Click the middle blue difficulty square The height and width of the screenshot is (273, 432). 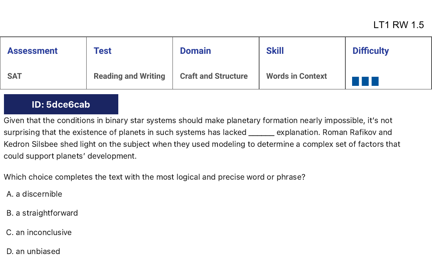point(365,81)
